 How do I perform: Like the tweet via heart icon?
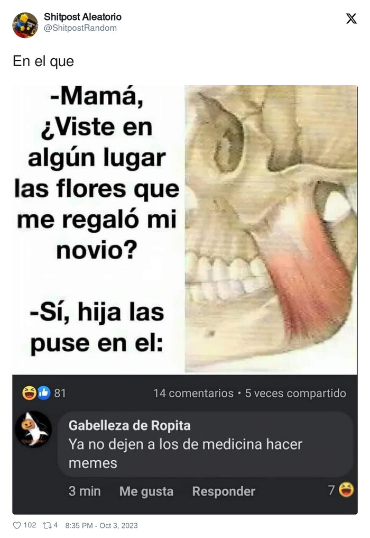pyautogui.click(x=17, y=525)
